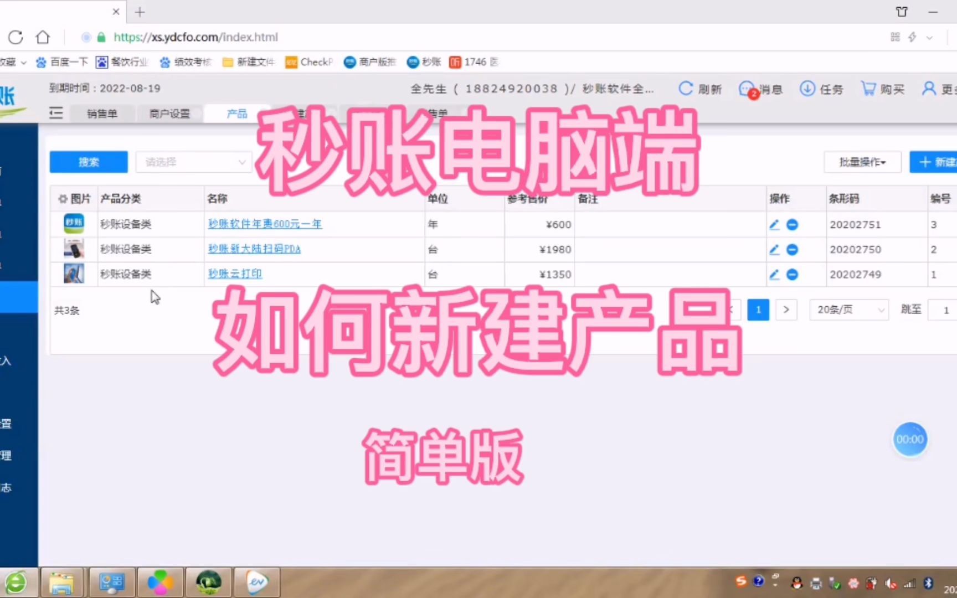Image resolution: width=957 pixels, height=598 pixels.
Task: Expand the 批量操作 dropdown
Action: click(862, 162)
